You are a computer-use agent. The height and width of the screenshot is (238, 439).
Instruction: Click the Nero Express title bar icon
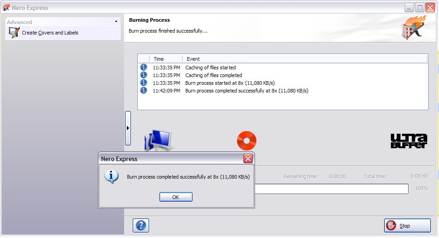[6, 8]
